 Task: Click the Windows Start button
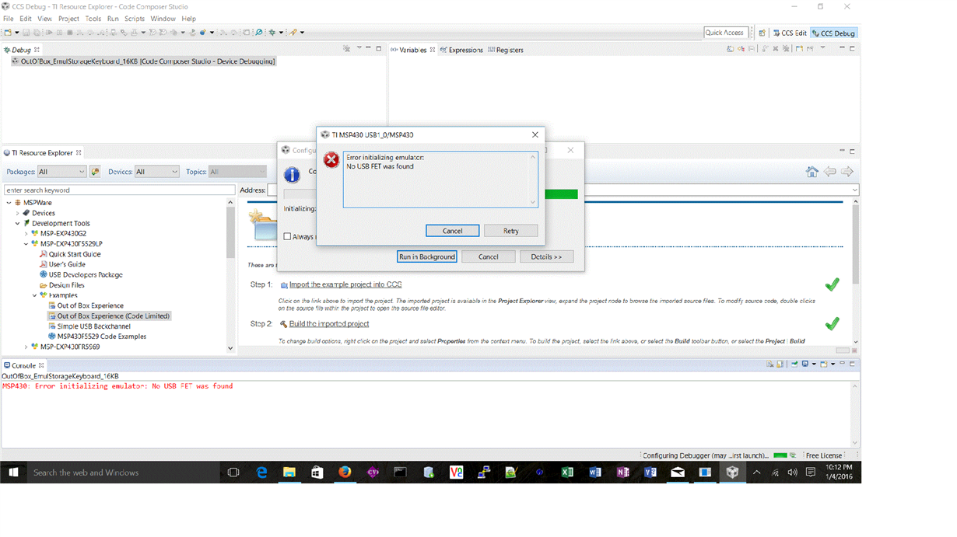pyautogui.click(x=13, y=472)
